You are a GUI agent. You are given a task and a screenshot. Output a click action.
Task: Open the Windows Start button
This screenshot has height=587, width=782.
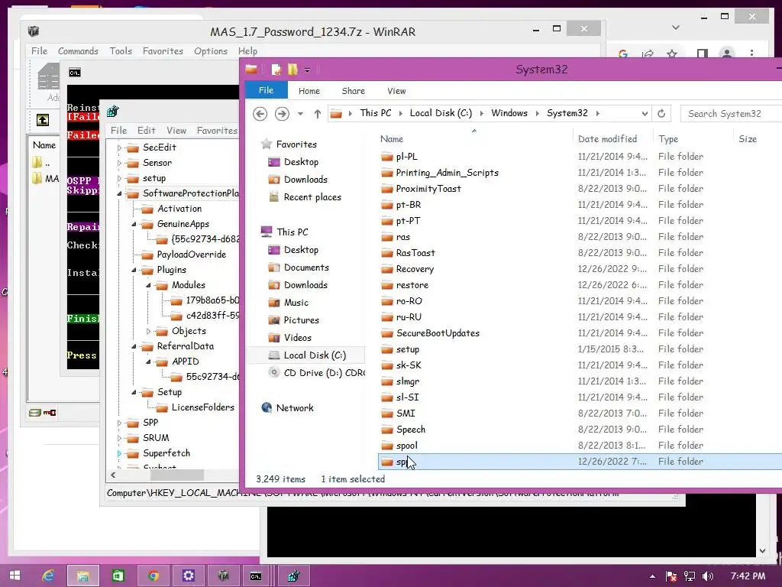click(x=15, y=576)
